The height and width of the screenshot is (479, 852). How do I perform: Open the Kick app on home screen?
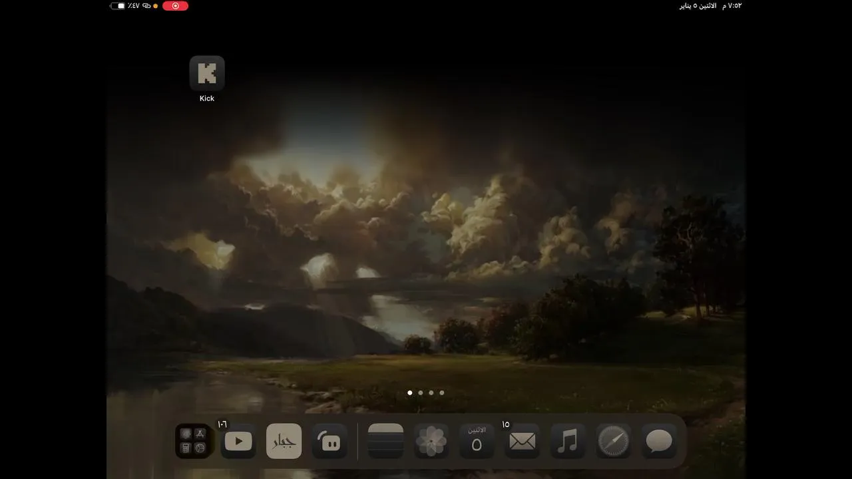207,73
